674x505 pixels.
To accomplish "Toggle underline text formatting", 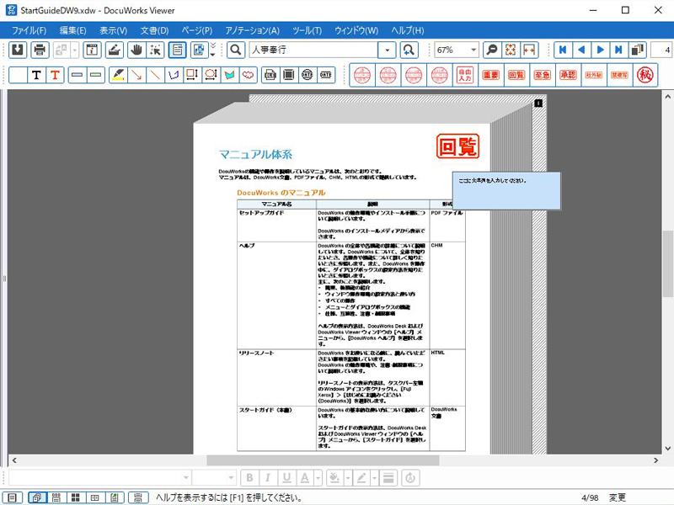I will pyautogui.click(x=286, y=478).
